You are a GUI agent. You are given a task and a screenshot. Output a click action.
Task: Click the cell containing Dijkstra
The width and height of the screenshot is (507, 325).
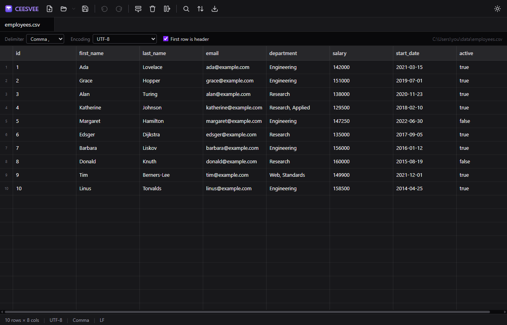[x=171, y=135]
